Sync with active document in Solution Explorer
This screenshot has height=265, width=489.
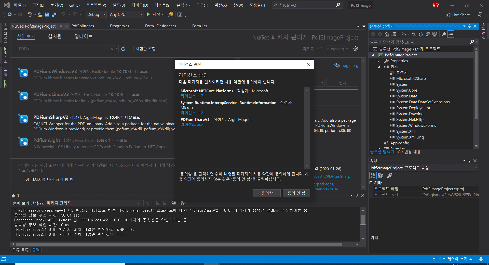pos(414,34)
